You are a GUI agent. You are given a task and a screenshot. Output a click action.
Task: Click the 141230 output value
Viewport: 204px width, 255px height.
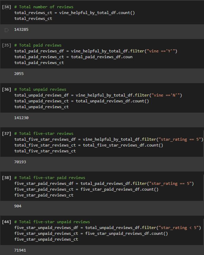(21, 118)
